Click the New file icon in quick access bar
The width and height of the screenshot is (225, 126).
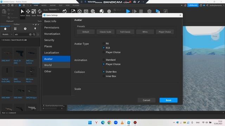tap(8, 5)
